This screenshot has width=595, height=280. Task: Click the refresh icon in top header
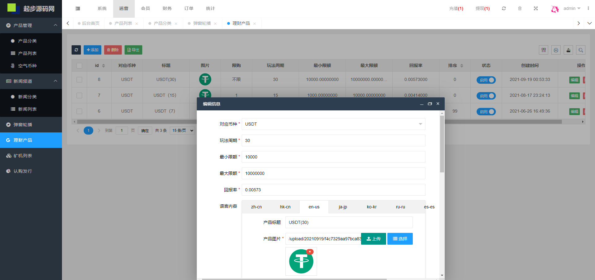(504, 8)
